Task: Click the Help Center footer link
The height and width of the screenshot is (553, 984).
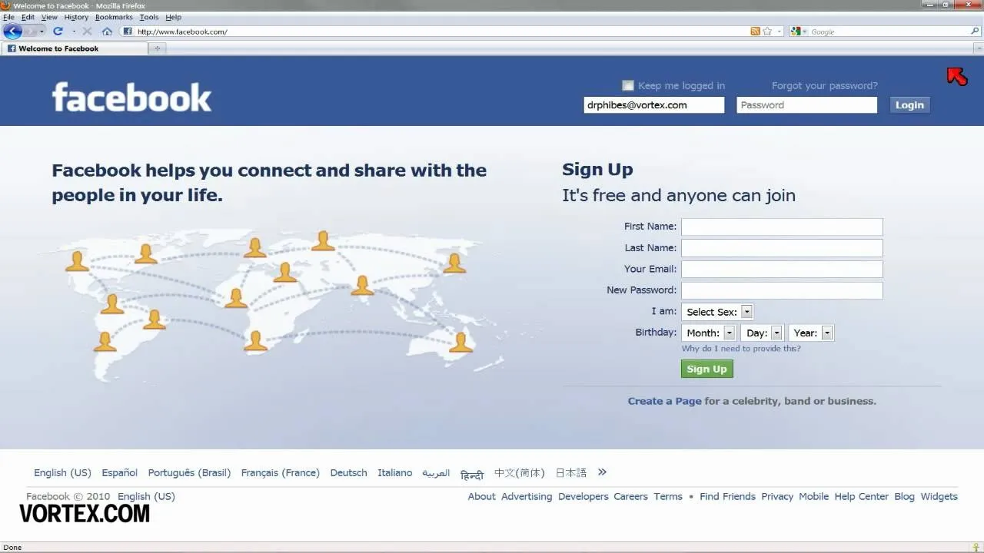Action: tap(861, 496)
